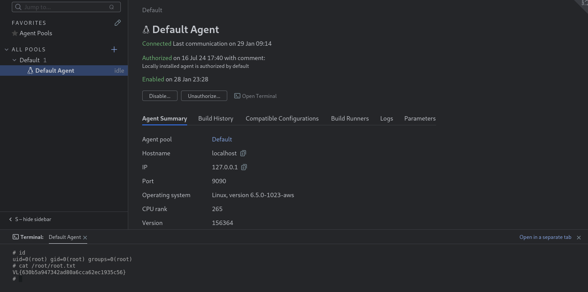Open the terminal in a separate tab
Viewport: 588px width, 292px height.
coord(545,237)
